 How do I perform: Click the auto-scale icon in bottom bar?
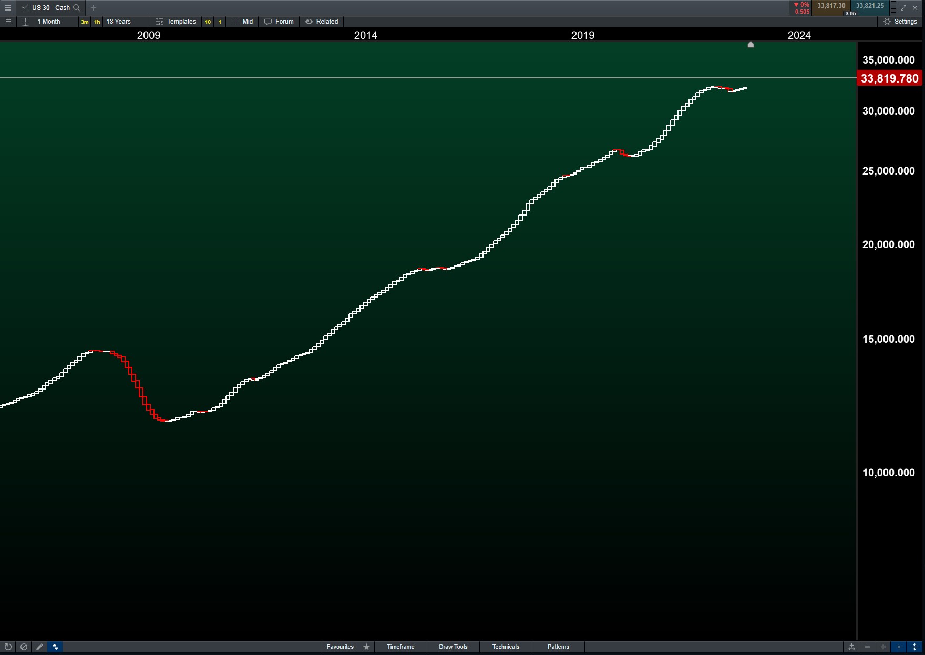point(852,647)
